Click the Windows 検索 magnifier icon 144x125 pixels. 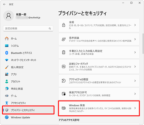(64, 108)
